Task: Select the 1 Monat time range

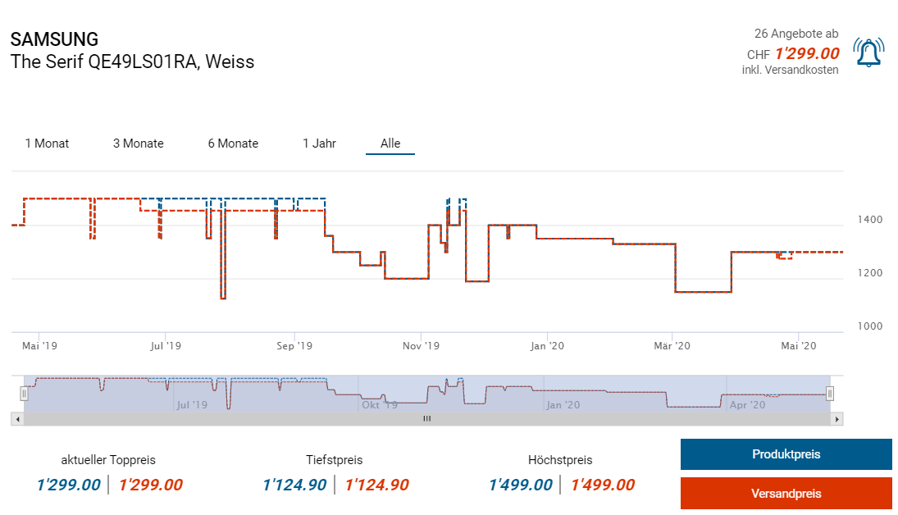Action: (x=47, y=144)
